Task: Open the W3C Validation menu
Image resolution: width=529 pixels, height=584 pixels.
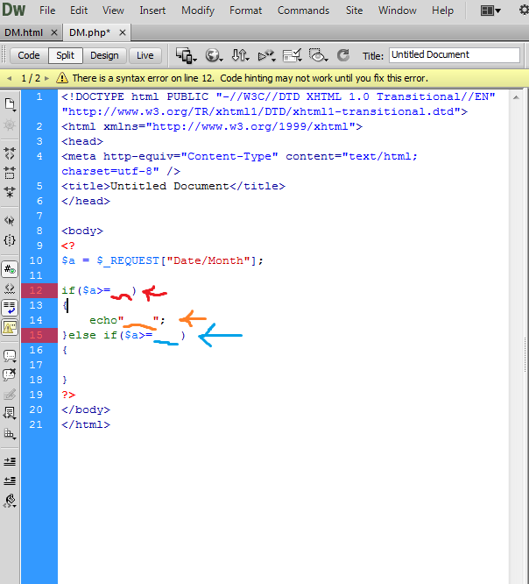Action: [267, 55]
